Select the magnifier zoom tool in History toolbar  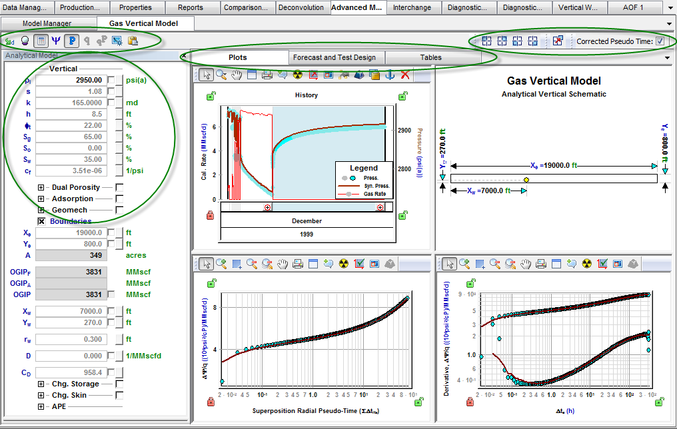point(221,75)
